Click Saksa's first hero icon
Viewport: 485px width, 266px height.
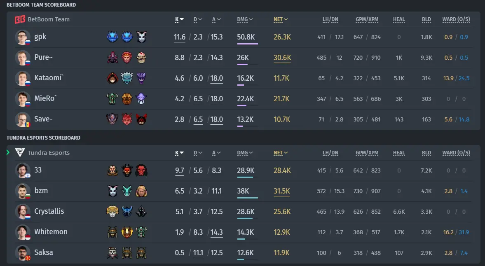tap(112, 253)
